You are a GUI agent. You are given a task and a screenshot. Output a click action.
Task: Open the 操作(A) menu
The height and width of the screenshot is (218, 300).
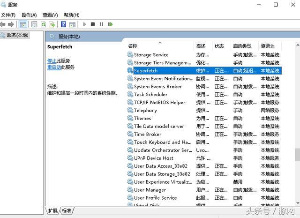pyautogui.click(x=29, y=15)
